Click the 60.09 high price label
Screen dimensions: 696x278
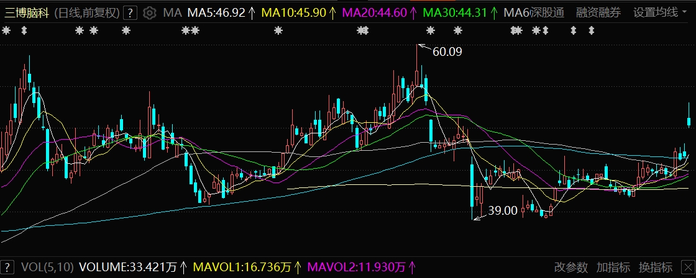coord(447,52)
